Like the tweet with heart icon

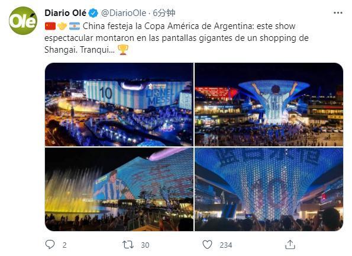pos(207,245)
